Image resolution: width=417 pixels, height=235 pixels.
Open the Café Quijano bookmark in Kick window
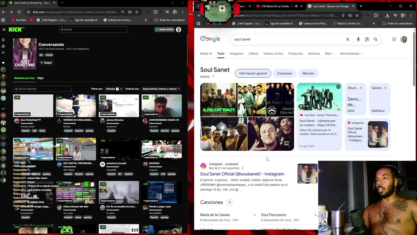point(51,20)
